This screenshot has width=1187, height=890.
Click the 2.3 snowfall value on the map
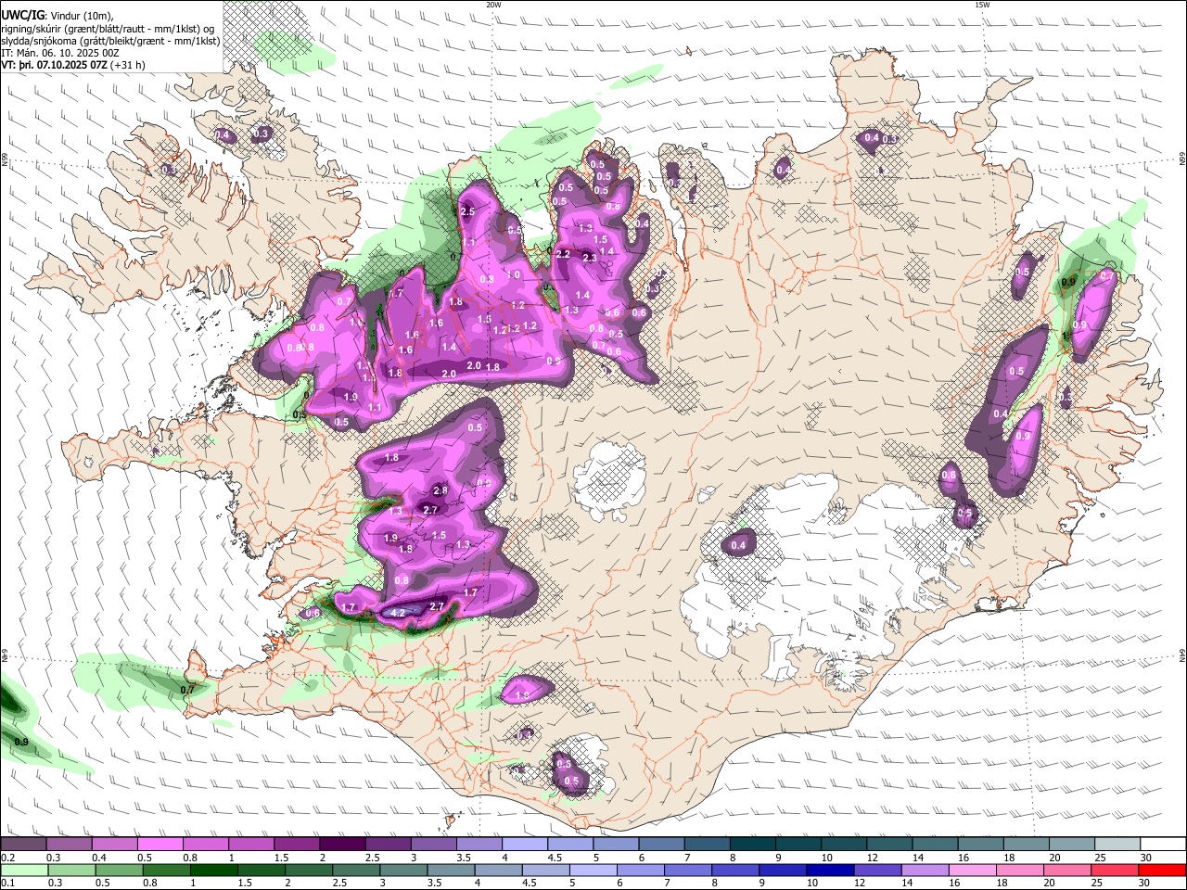point(590,258)
